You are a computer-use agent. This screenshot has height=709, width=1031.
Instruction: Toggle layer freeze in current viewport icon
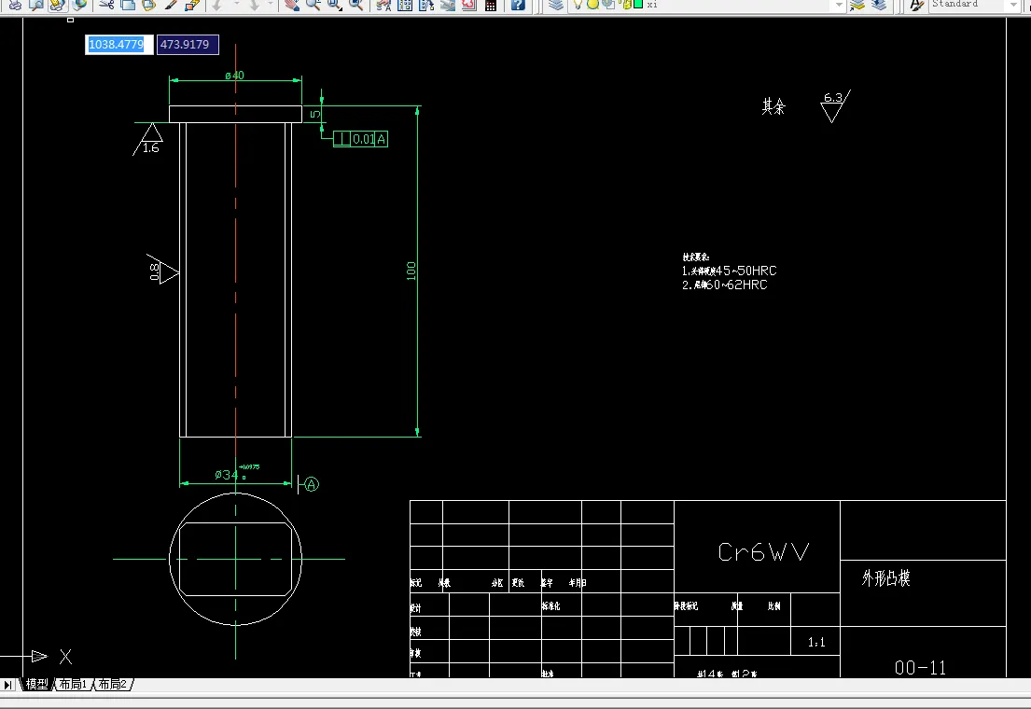coord(607,5)
